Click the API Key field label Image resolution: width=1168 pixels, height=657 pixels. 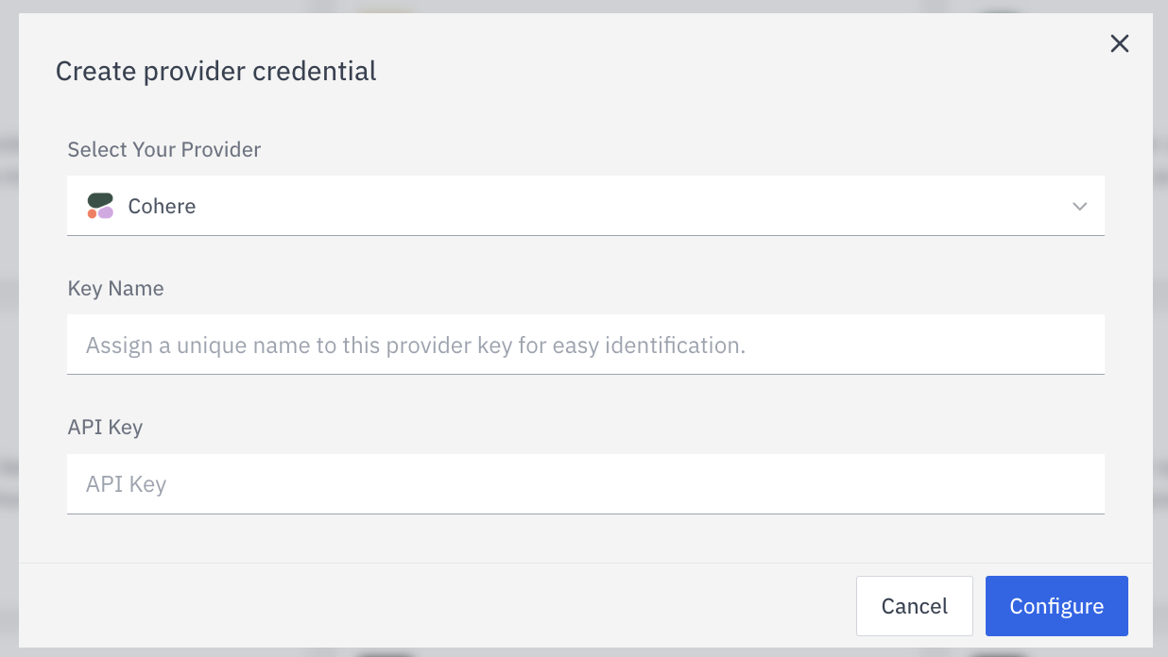[105, 427]
